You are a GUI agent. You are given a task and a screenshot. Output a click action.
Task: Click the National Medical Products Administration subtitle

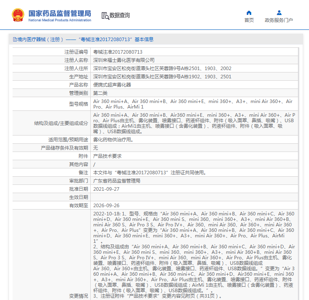click(x=59, y=20)
